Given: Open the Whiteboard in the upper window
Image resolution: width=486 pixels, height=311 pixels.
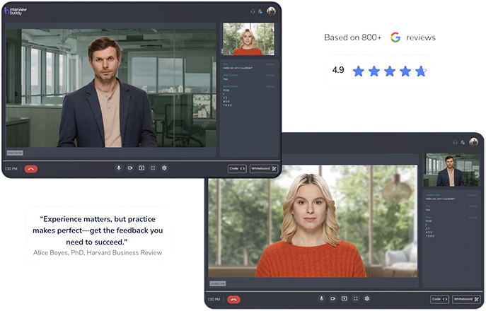Looking at the screenshot, I should point(263,168).
